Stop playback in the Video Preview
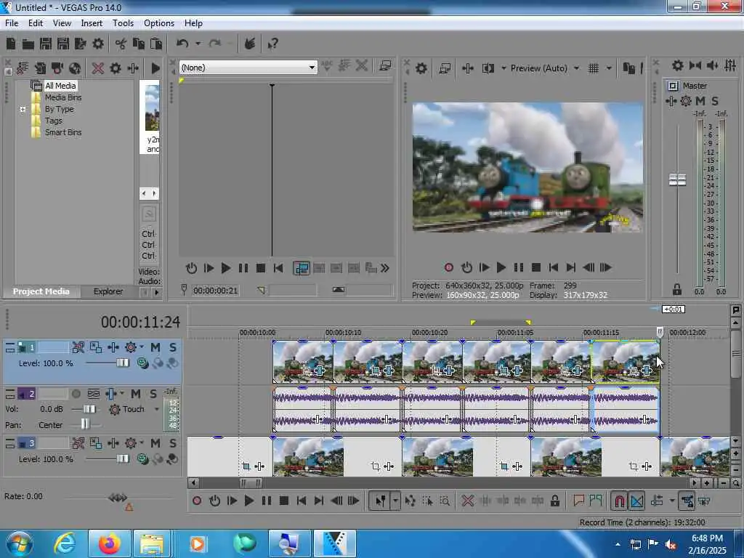Viewport: 744px width, 558px height. (536, 267)
